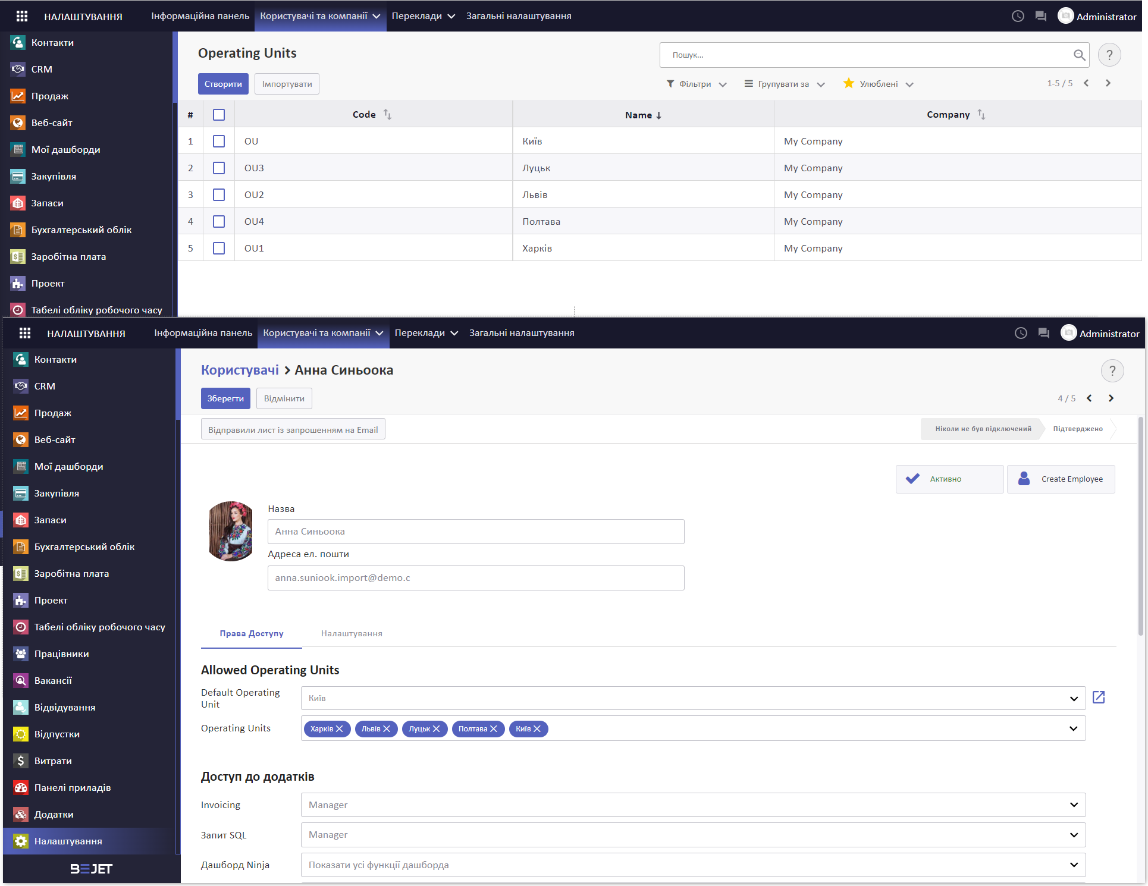Viewport: 1148px width, 886px height.
Task: Check the row checkbox for OU4 Полтава
Action: pyautogui.click(x=219, y=222)
